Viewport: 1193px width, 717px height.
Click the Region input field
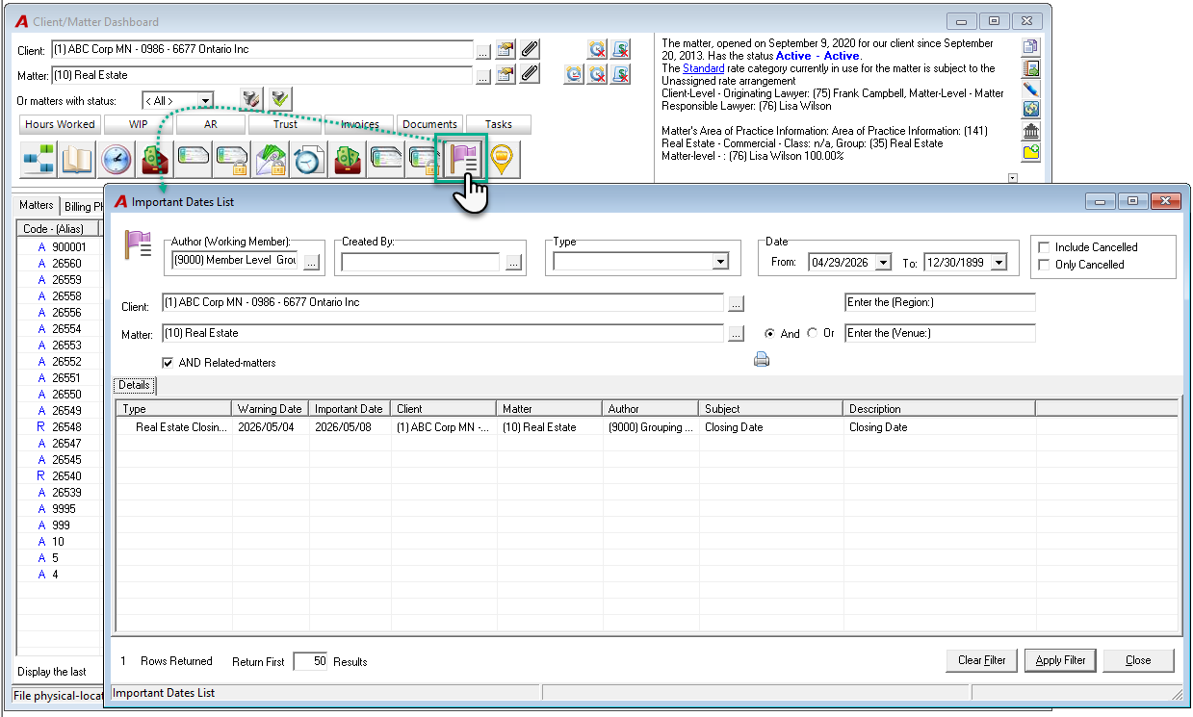tap(940, 302)
